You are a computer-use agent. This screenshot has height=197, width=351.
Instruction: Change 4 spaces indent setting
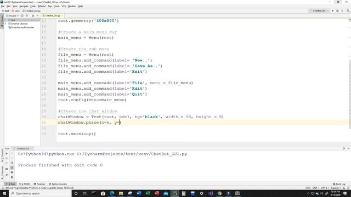(x=335, y=188)
